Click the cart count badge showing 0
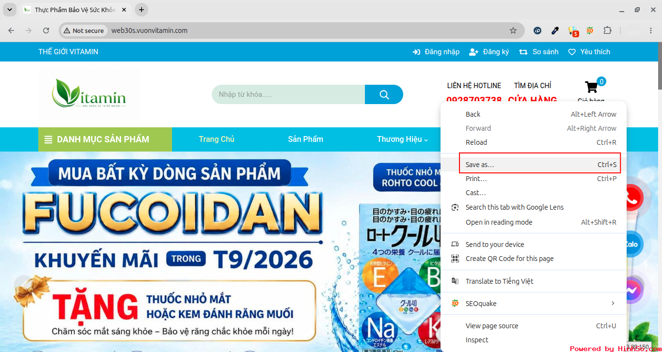The width and height of the screenshot is (662, 352). click(601, 81)
